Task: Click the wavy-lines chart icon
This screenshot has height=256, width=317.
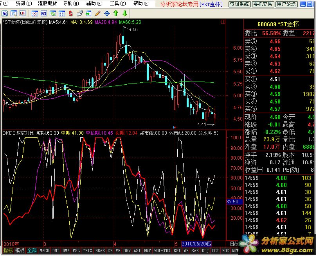Action: pyautogui.click(x=34, y=14)
